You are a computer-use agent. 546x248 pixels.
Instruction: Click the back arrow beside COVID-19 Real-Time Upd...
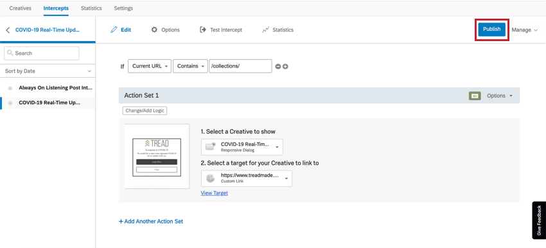point(8,30)
